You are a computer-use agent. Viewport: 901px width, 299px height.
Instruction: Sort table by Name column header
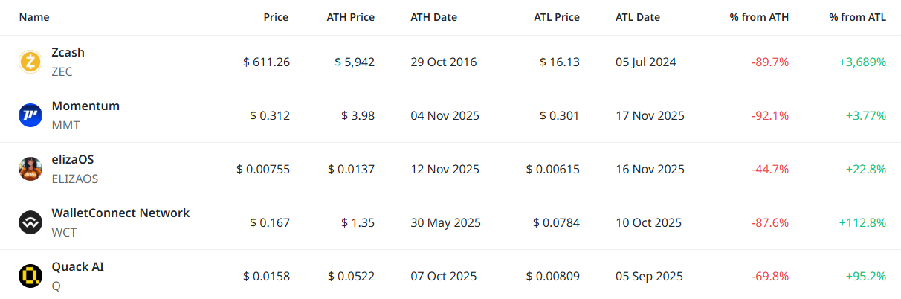tap(33, 17)
